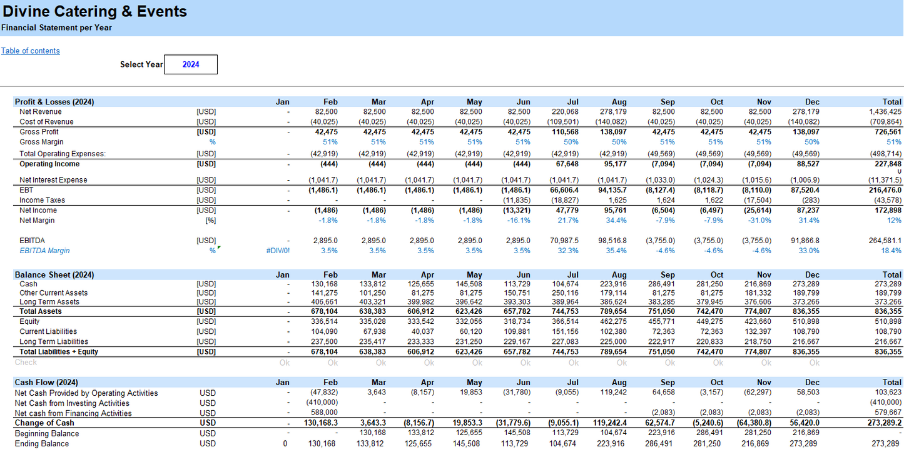Click the Profit & Losses (2024) section header

(x=54, y=102)
